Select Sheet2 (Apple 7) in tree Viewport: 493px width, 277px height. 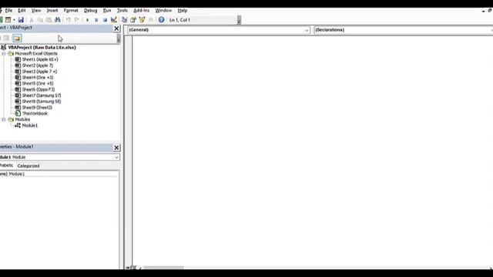pos(38,65)
